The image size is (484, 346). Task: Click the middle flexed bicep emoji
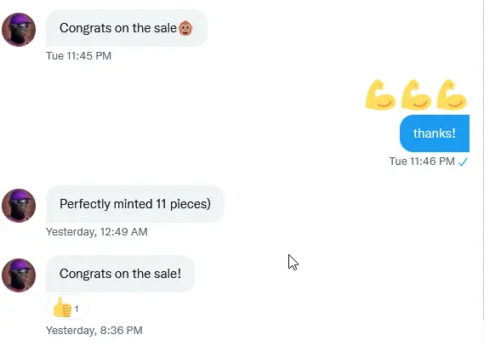coord(416,94)
